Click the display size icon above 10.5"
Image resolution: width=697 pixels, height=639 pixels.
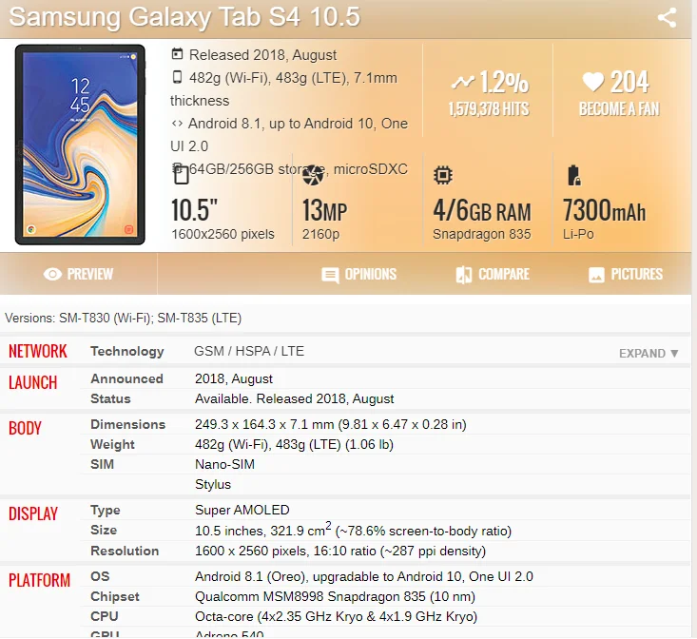(x=181, y=175)
